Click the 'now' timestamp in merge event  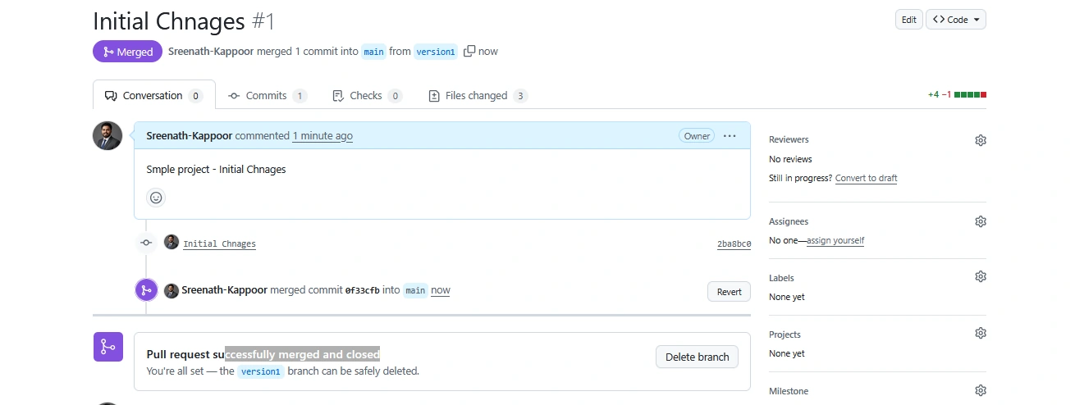[x=441, y=290]
